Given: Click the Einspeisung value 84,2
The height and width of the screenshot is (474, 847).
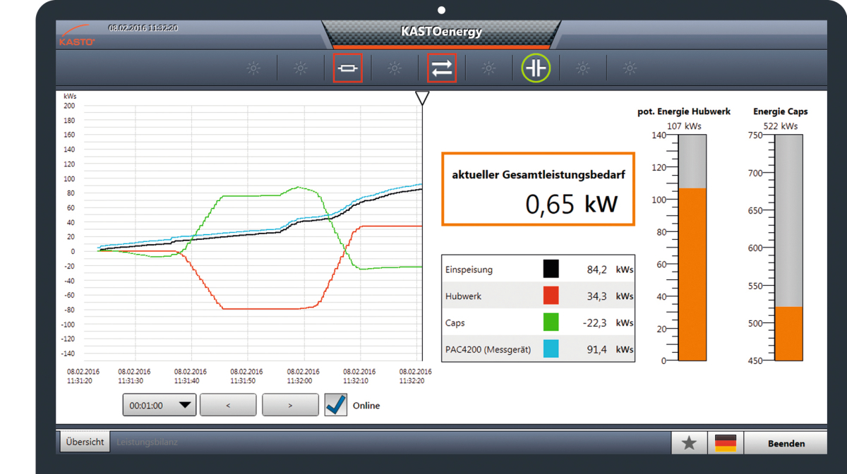Looking at the screenshot, I should click(x=596, y=269).
